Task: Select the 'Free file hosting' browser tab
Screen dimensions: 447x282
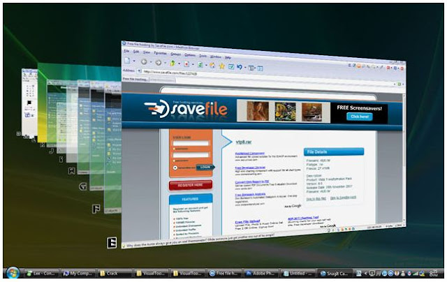Action: pos(135,80)
